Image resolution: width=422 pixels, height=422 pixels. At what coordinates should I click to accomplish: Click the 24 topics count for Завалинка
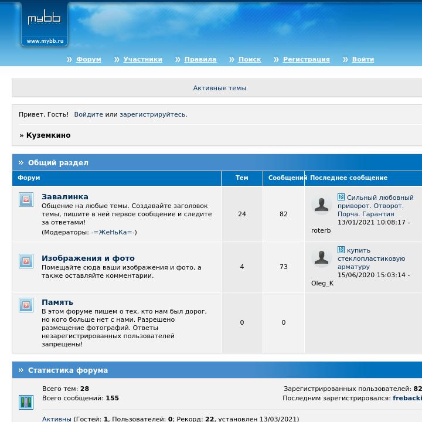242,214
